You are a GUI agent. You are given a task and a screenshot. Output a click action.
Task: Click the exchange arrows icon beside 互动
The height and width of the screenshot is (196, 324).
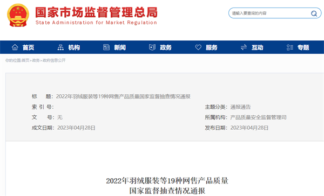tap(244, 47)
